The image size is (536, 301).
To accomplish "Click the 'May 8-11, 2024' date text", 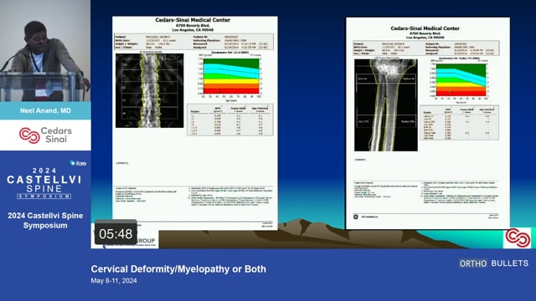I will (x=114, y=281).
